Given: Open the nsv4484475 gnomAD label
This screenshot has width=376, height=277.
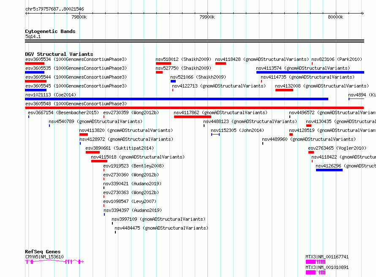Looking at the screenshot, I should click(x=161, y=228).
